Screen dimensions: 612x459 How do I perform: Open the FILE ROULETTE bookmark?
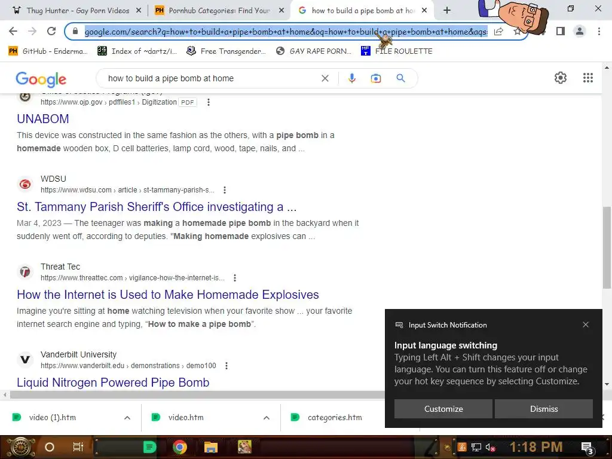tap(397, 51)
